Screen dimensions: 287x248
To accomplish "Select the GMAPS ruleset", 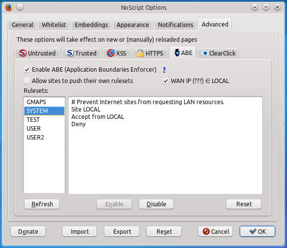I will (x=44, y=102).
